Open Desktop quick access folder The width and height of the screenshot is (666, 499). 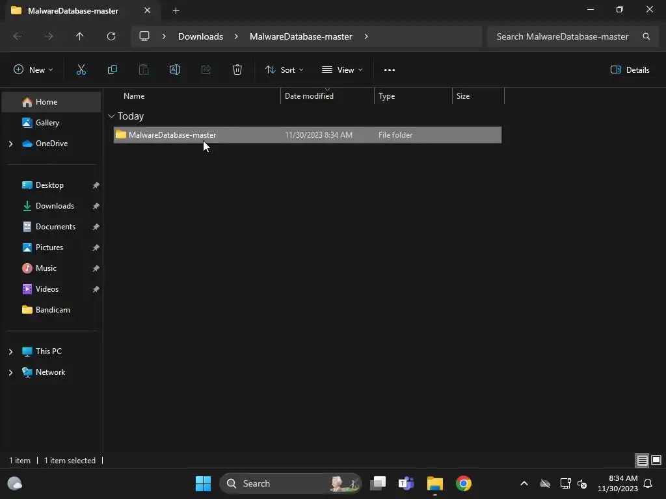click(x=51, y=185)
